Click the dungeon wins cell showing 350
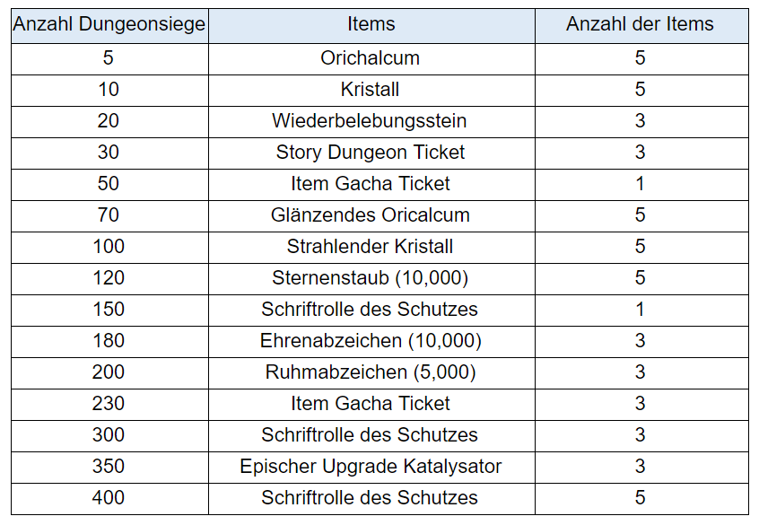Viewport: 759px width, 525px height. point(109,467)
